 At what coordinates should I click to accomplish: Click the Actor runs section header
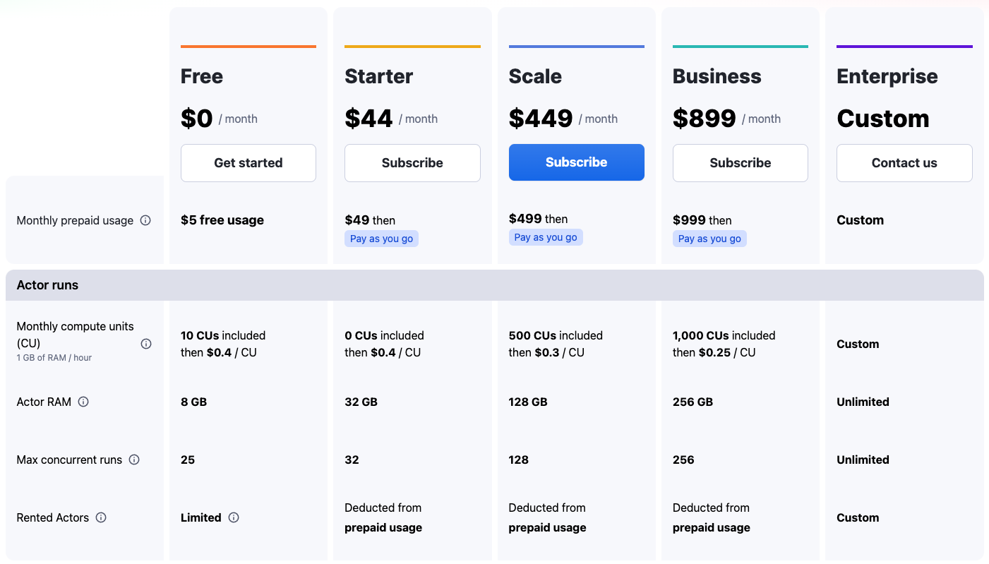coord(47,285)
